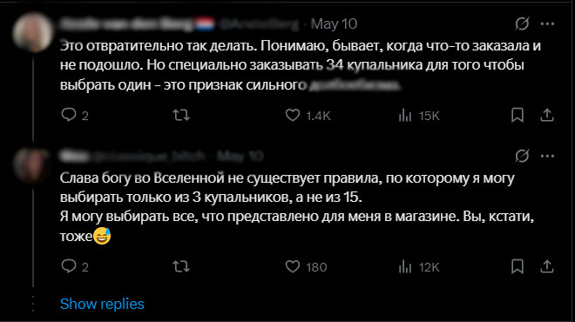Screen dimensions: 575x322
Task: Like the second tweet with 180 likes
Action: click(293, 266)
